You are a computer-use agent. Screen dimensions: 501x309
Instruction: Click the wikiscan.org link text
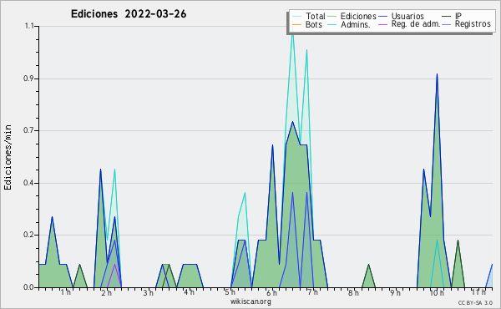click(250, 301)
